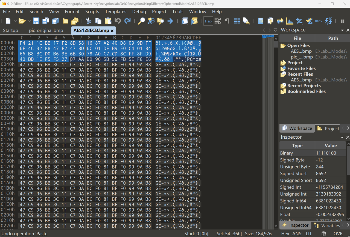
Task: Close the AES128ECB.bmp tab
Action: 112,31
